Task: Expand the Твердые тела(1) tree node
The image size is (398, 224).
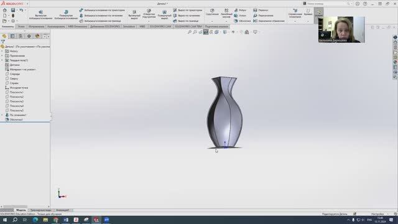Action: point(2,60)
